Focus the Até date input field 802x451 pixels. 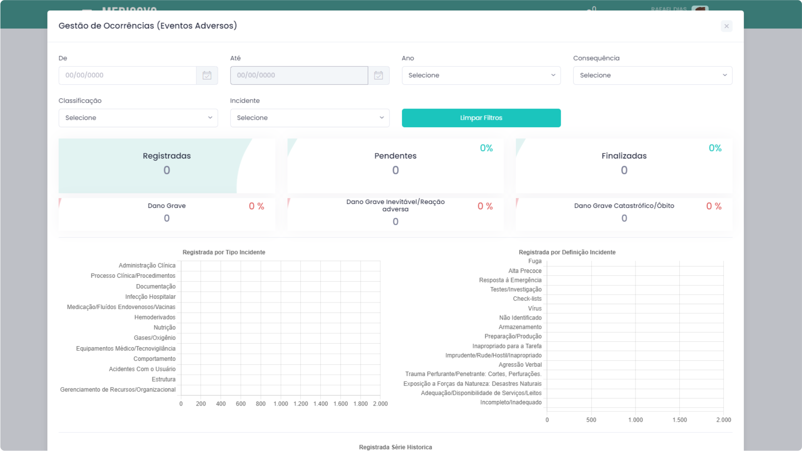pyautogui.click(x=299, y=76)
